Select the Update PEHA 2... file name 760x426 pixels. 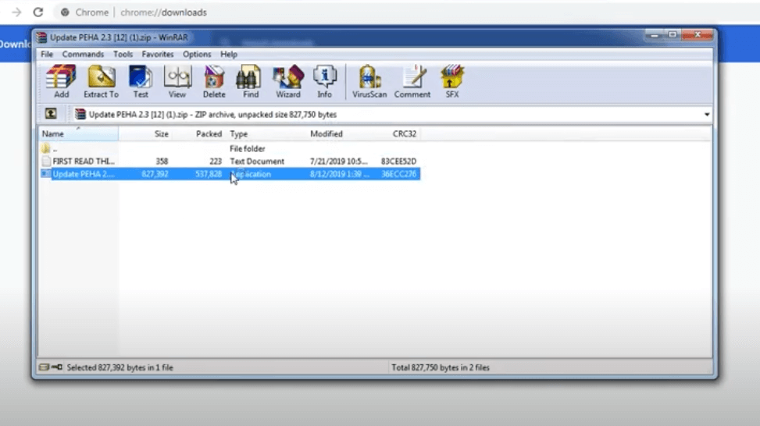pyautogui.click(x=84, y=174)
